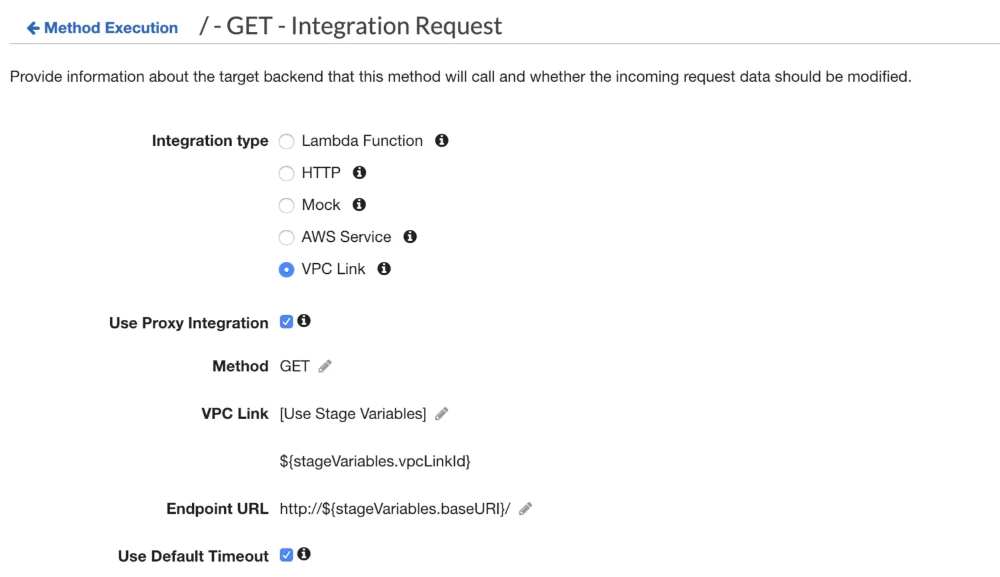Image resolution: width=1000 pixels, height=577 pixels.
Task: Open the info tooltip for Lambda Function
Action: [441, 141]
